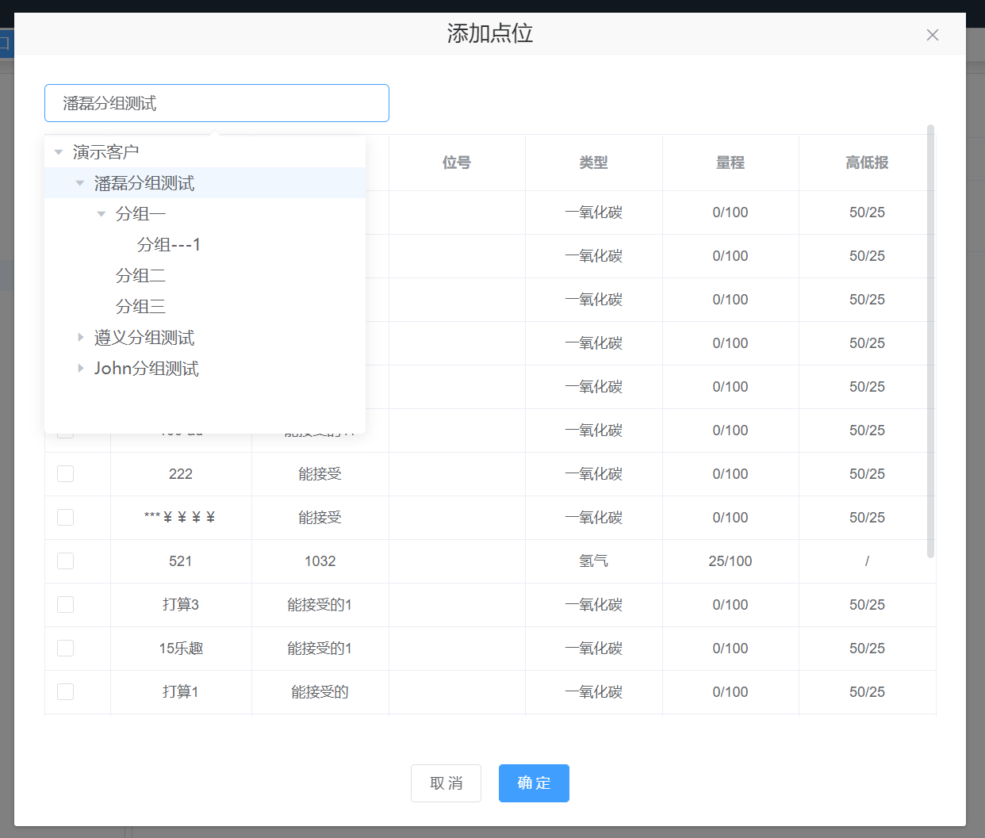This screenshot has width=985, height=838.
Task: Expand the 遵义分组测试 tree node
Action: 80,338
